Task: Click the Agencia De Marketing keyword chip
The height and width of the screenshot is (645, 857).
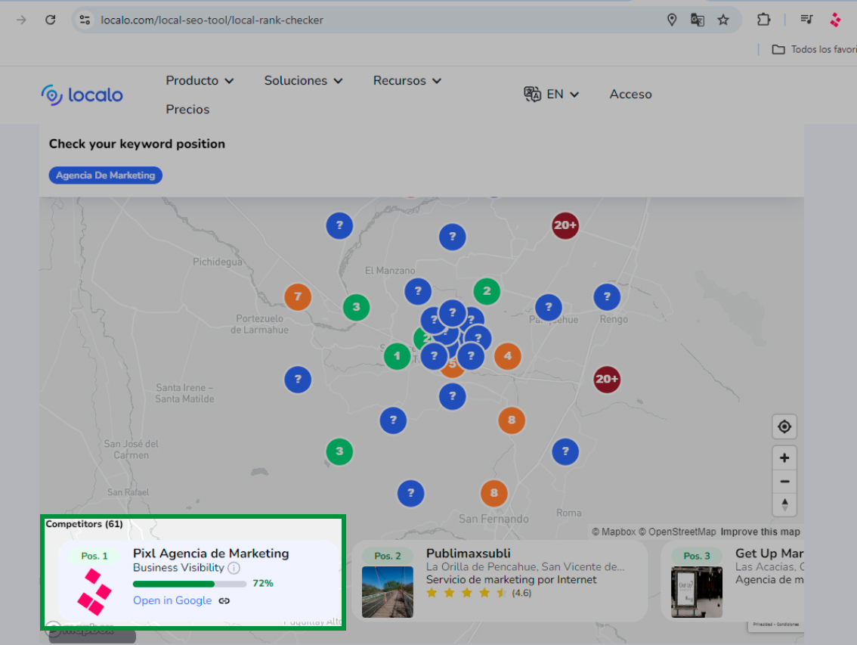Action: pyautogui.click(x=106, y=175)
